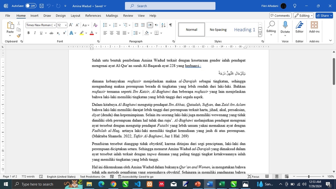Click the vertical scrollbar thumb
Image resolution: width=336 pixels, height=189 pixels.
click(x=334, y=71)
